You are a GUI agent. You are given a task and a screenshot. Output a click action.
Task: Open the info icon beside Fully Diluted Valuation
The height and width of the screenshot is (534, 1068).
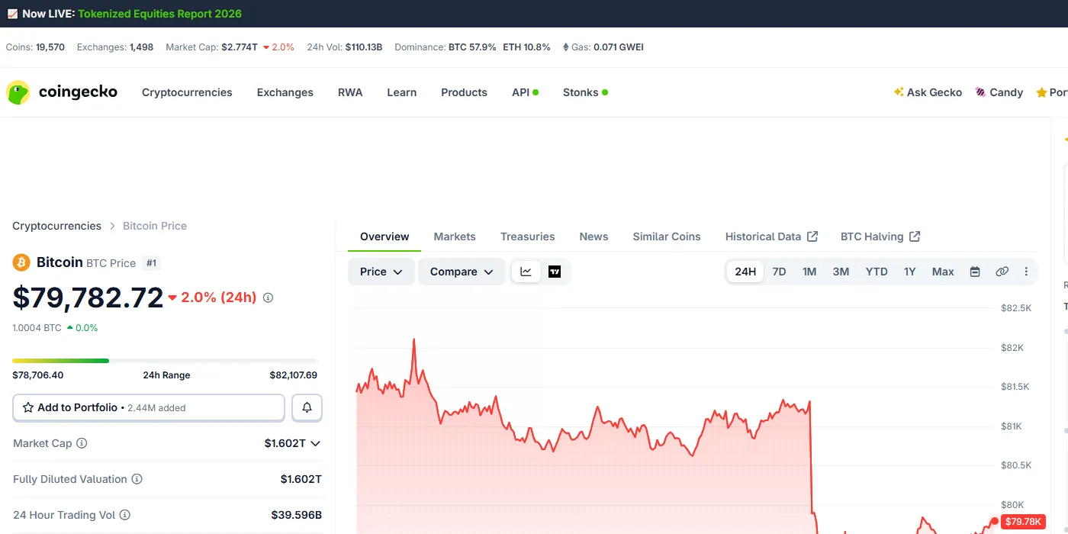pyautogui.click(x=137, y=479)
